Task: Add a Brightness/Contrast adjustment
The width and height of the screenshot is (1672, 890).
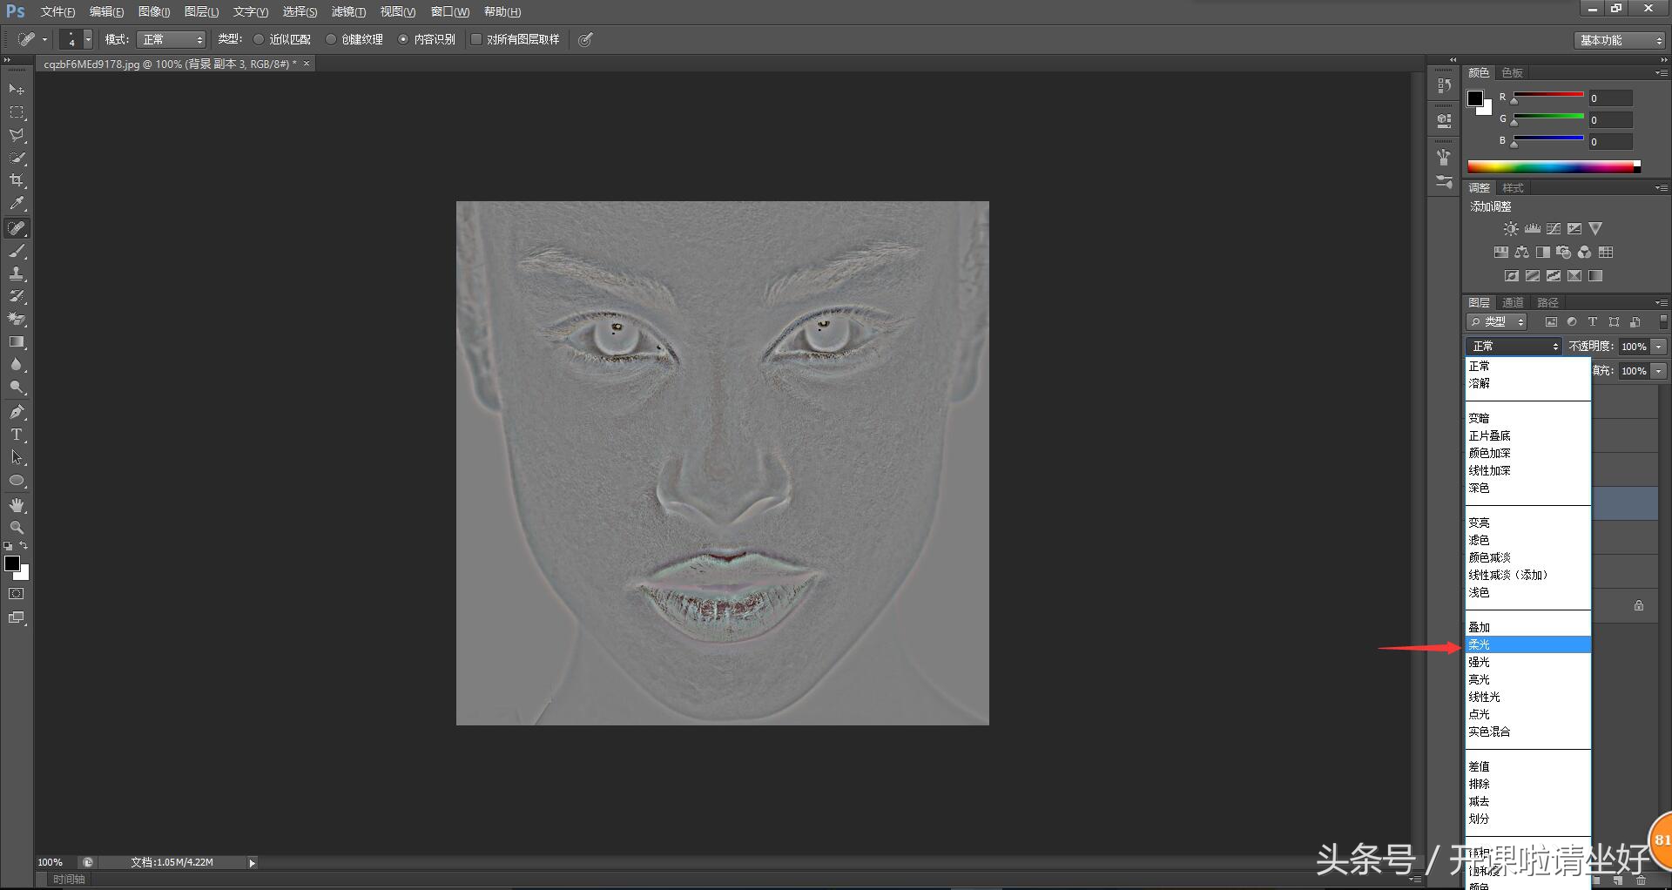Action: 1511,229
